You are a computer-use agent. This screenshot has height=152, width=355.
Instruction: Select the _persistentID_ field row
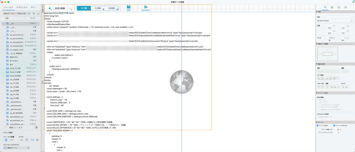[x=21, y=109]
